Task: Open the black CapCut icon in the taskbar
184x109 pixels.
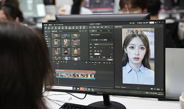Action: click(85, 89)
